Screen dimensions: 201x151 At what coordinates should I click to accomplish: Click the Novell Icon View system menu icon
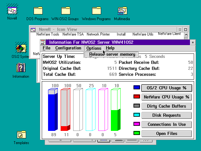[33, 30]
